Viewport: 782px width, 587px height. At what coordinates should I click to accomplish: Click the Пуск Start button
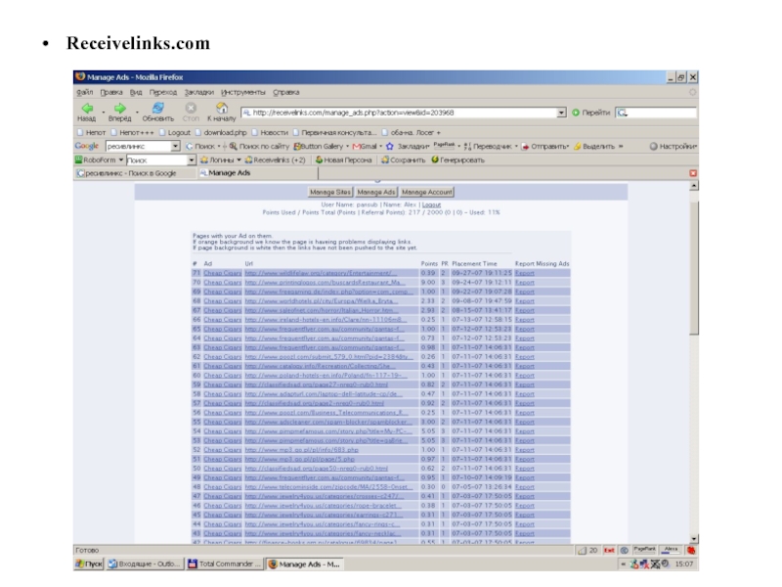click(x=89, y=564)
